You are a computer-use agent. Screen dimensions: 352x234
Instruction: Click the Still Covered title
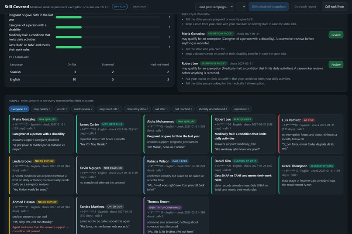click(x=17, y=7)
